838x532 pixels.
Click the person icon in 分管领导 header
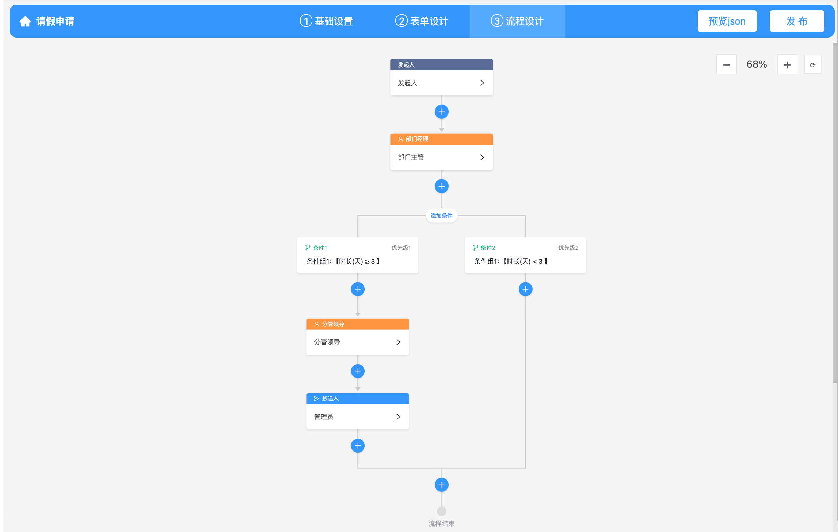click(317, 324)
